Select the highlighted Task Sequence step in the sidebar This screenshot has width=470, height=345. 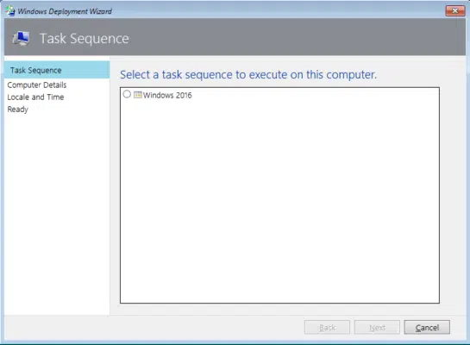(x=57, y=70)
